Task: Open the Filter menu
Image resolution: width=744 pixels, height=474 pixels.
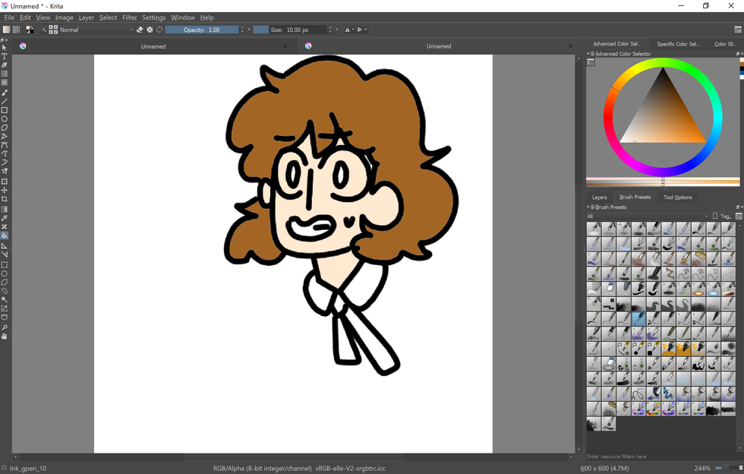Action: coord(130,17)
